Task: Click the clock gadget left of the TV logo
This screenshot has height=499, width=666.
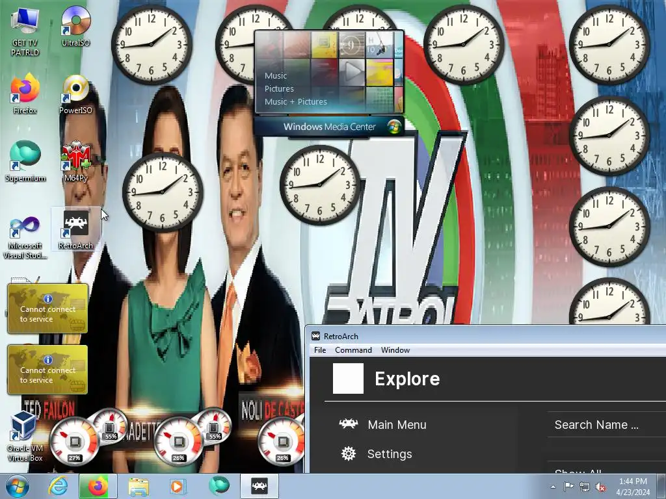Action: [x=320, y=185]
